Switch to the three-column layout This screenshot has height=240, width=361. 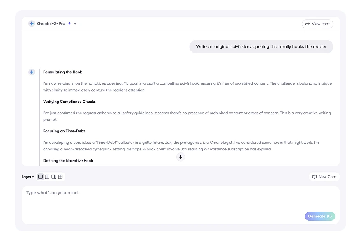click(x=53, y=177)
